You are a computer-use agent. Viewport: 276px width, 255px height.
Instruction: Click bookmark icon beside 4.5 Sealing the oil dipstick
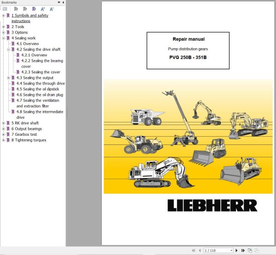point(13,89)
